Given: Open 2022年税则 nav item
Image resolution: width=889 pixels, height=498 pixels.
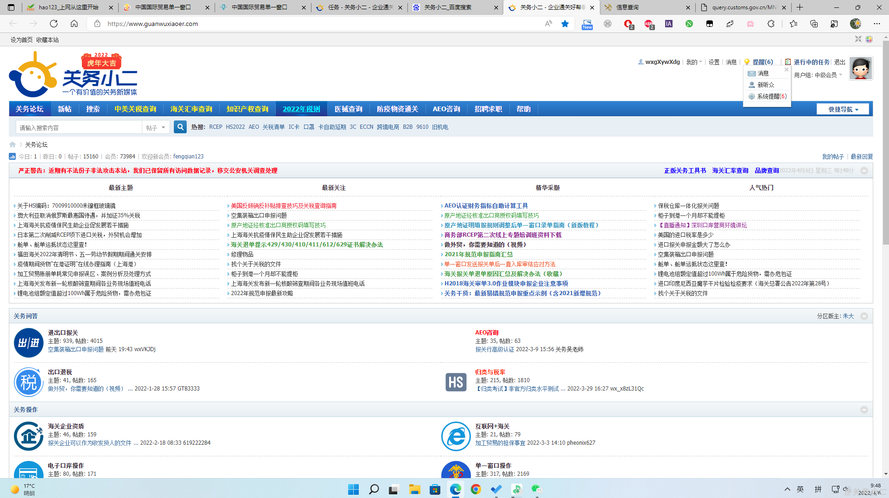Looking at the screenshot, I should pyautogui.click(x=301, y=109).
